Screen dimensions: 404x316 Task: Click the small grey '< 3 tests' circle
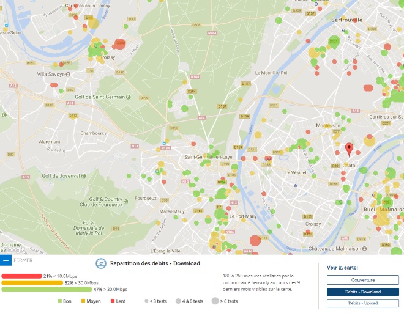coord(146,301)
